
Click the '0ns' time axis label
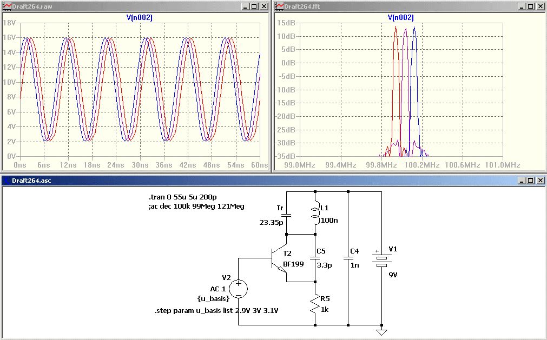[x=20, y=165]
